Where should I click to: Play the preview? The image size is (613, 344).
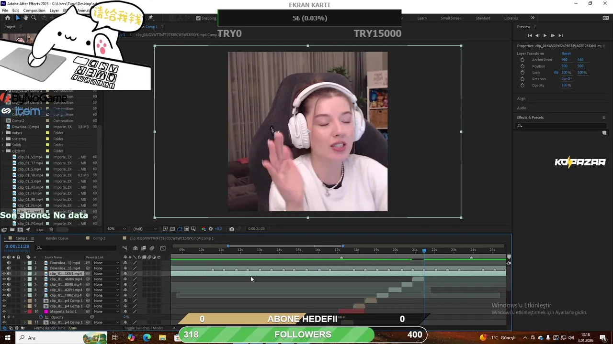click(545, 35)
